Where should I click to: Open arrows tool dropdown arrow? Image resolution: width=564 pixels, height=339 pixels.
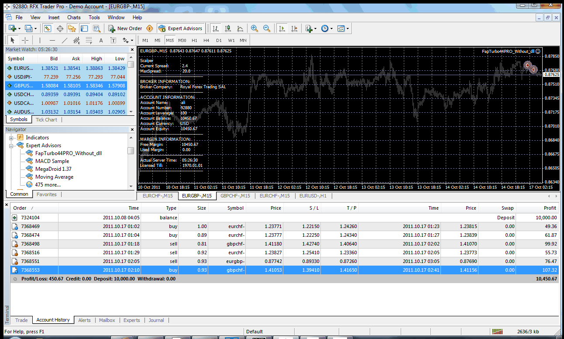point(132,40)
